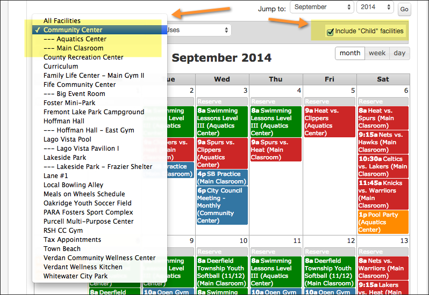Open 9:15a Nets vs. Hawks event

tap(383, 142)
